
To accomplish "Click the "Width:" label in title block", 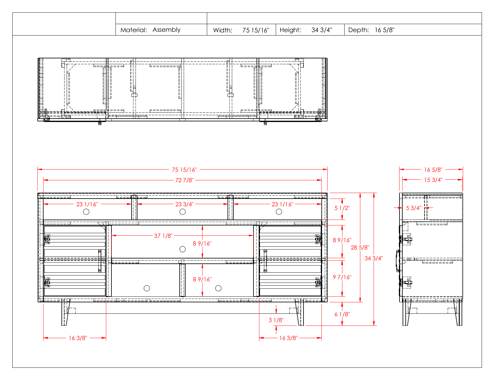I will tap(223, 30).
